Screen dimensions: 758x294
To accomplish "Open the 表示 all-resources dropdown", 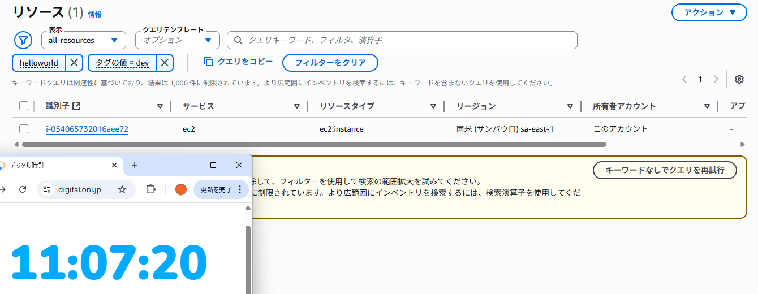I will (84, 40).
